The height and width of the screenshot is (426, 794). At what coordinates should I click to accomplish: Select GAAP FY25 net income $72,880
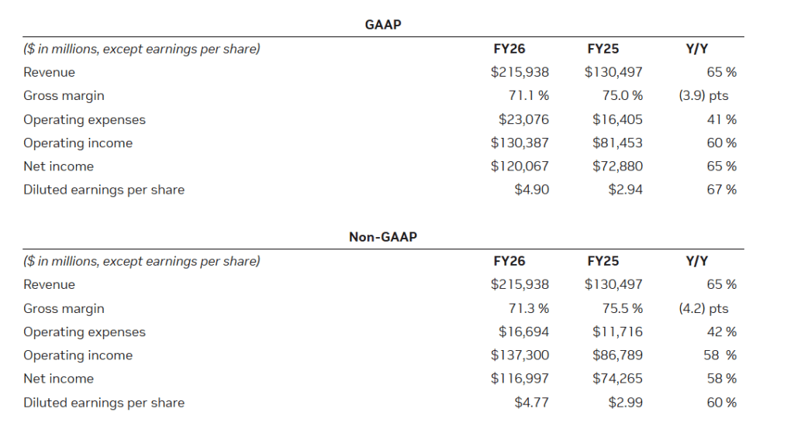point(617,166)
